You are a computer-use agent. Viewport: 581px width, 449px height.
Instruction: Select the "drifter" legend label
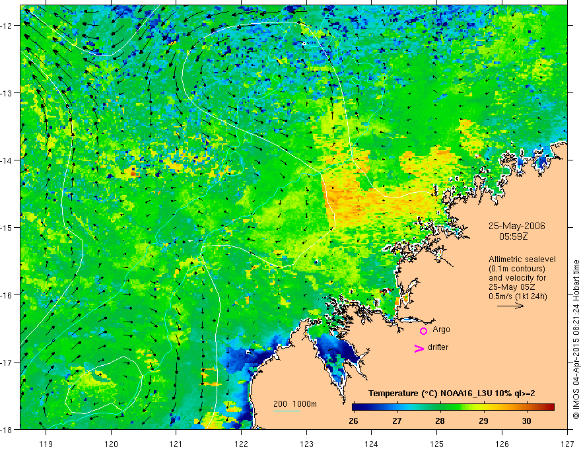[x=438, y=347]
